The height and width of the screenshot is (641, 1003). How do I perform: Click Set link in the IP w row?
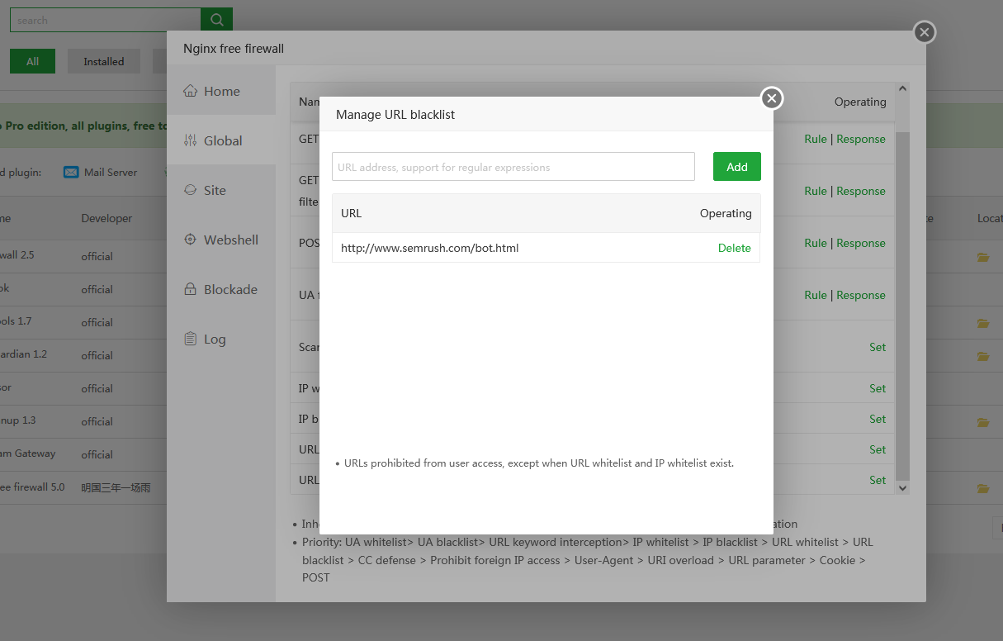click(x=878, y=388)
